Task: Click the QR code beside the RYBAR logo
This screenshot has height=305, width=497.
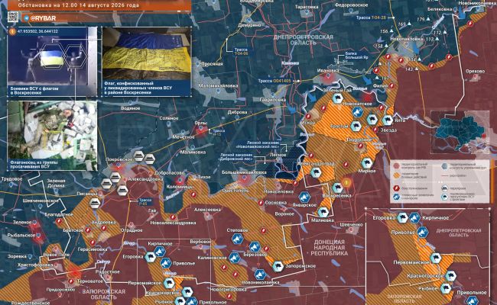Action: (x=13, y=17)
